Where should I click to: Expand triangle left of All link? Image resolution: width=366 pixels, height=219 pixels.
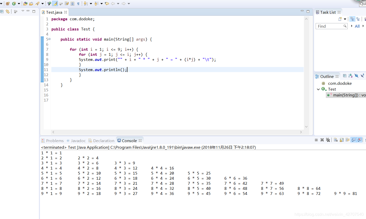click(x=352, y=26)
